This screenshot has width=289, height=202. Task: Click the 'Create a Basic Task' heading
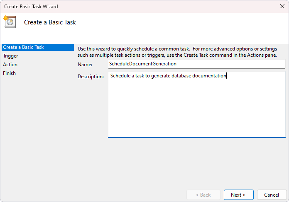coord(50,22)
